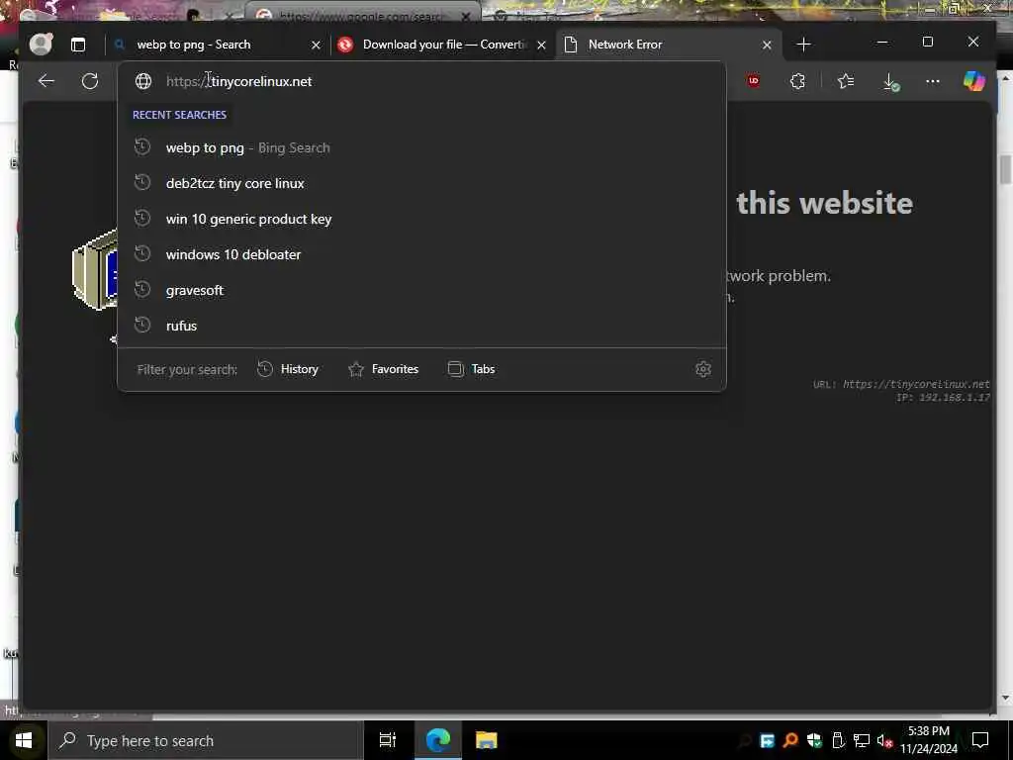This screenshot has height=760, width=1013.
Task: Click the page vertical scrollbar thumb
Action: pos(1006,170)
